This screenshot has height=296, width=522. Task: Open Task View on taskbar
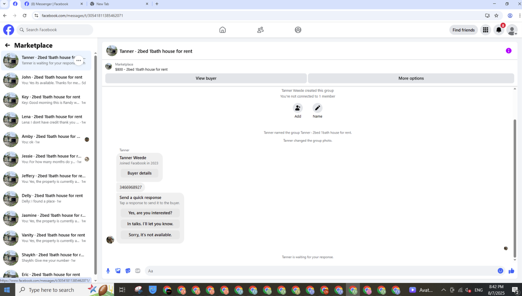pyautogui.click(x=122, y=290)
